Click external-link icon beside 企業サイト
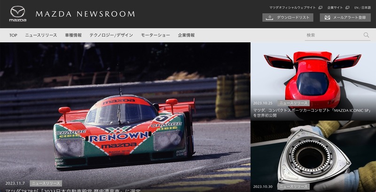This screenshot has height=192, width=376. click(347, 8)
